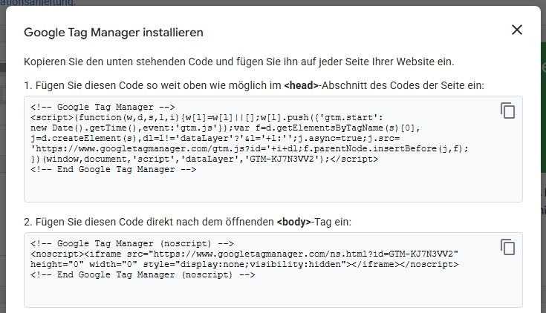Viewport: 546px width, 313px height.
Task: Click the dialog title Google Tag Manager installieren
Action: click(x=114, y=33)
